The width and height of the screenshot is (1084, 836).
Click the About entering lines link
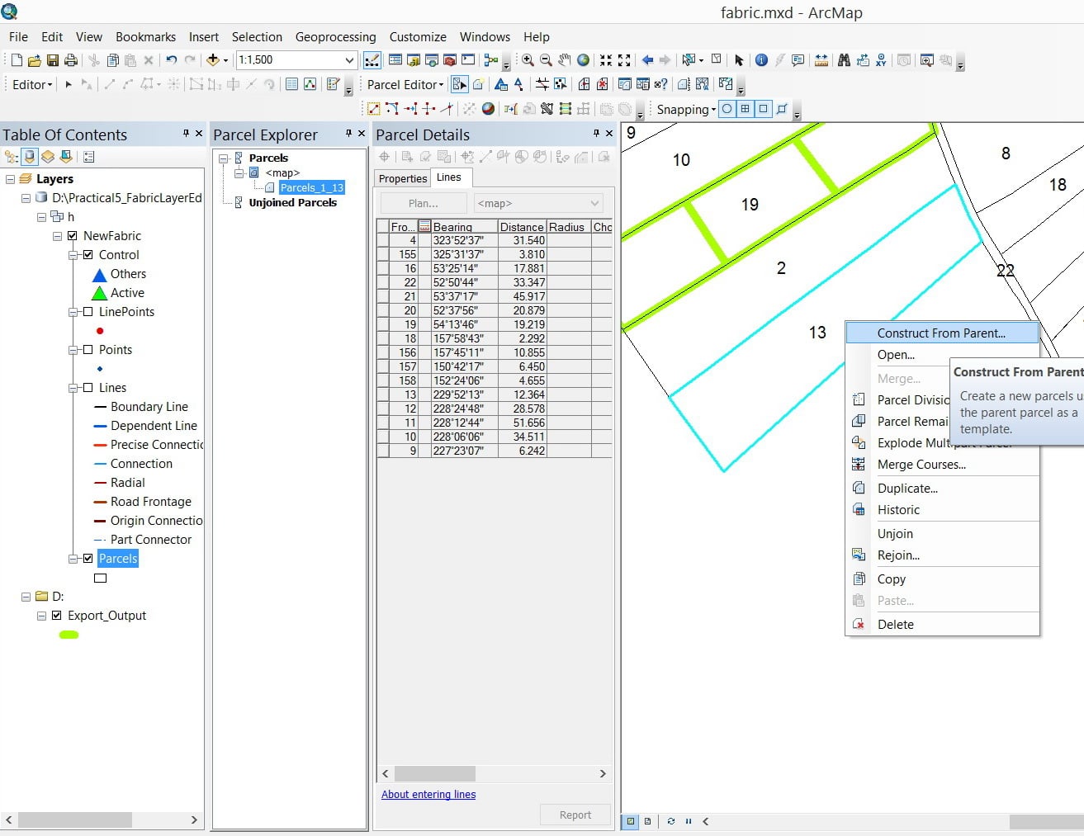coord(428,795)
